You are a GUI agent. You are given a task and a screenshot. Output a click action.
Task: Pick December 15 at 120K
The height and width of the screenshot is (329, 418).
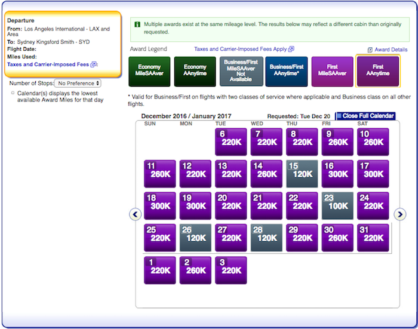coord(302,174)
